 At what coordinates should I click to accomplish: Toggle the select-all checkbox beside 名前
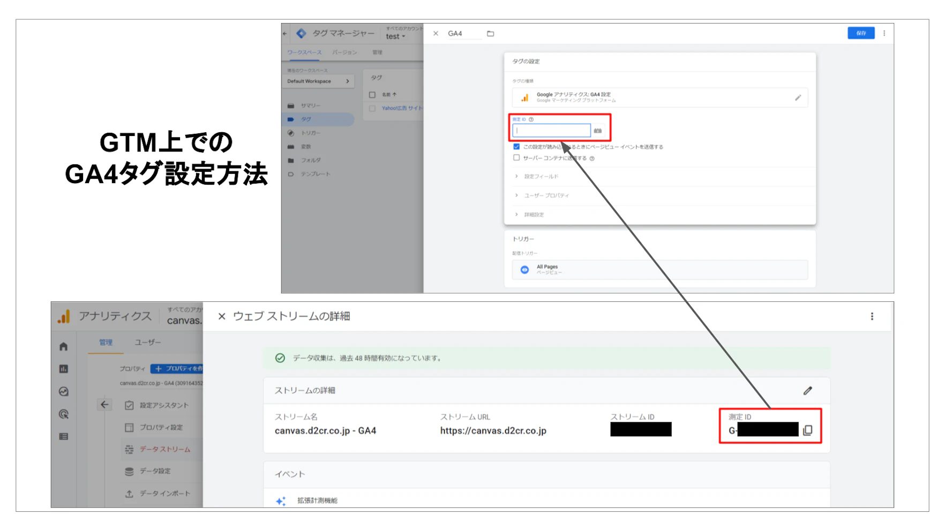pyautogui.click(x=372, y=95)
